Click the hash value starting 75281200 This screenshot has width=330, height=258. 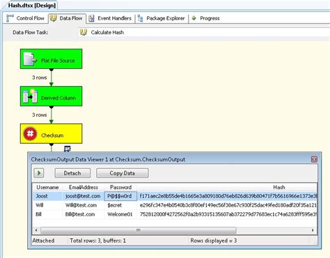228,214
